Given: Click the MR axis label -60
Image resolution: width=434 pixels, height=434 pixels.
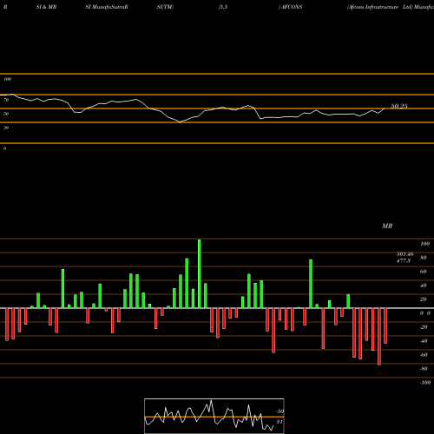Looking at the screenshot, I should tap(424, 355).
